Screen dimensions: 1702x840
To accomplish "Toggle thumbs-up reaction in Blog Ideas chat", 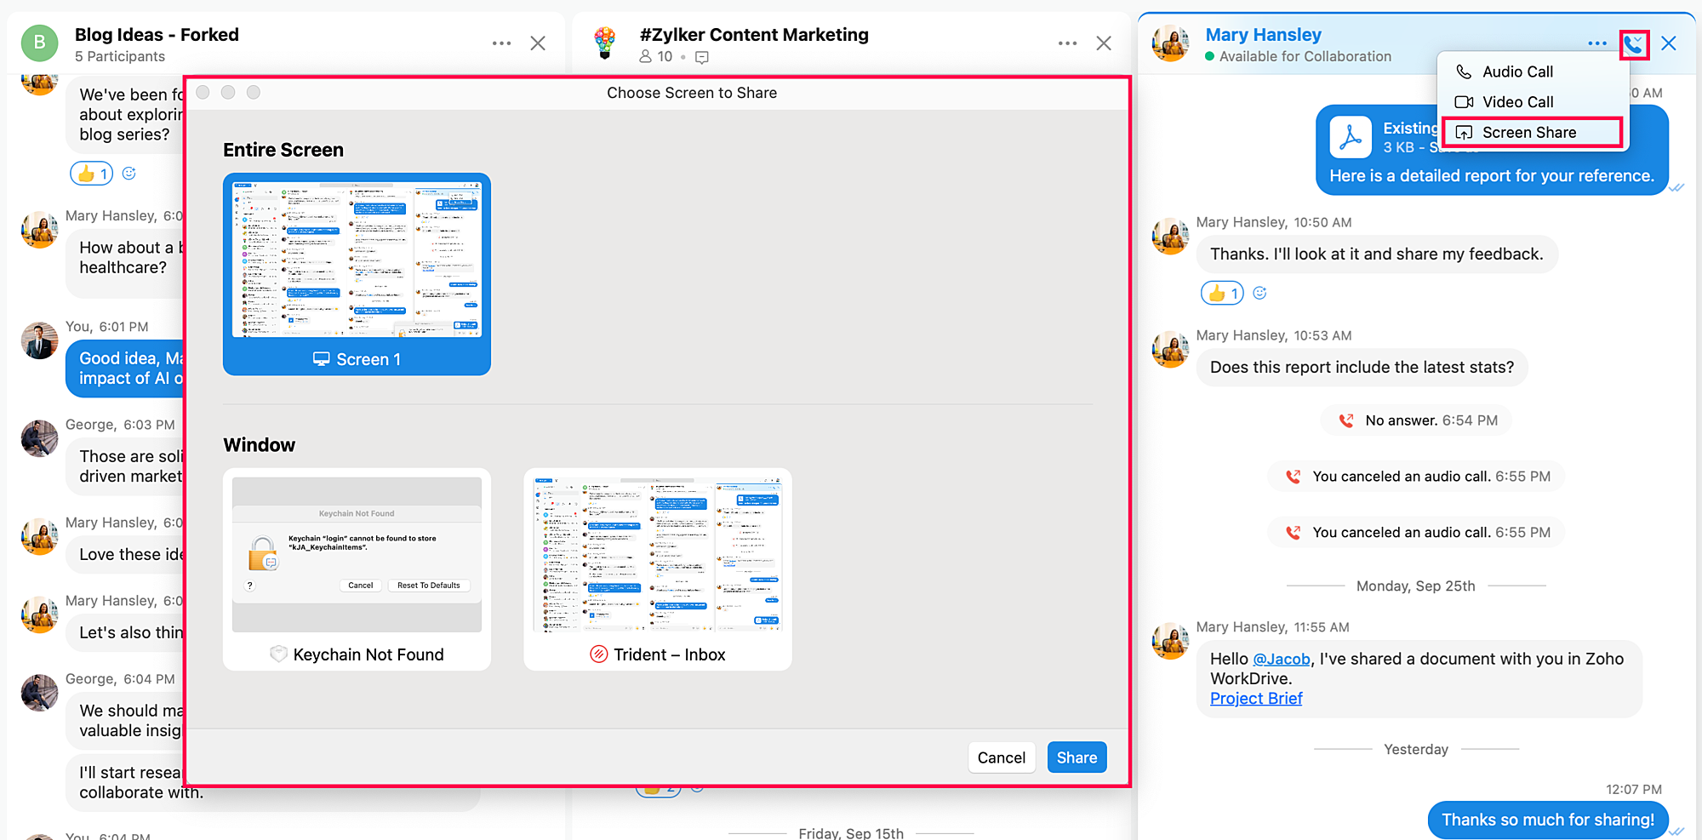I will point(92,174).
